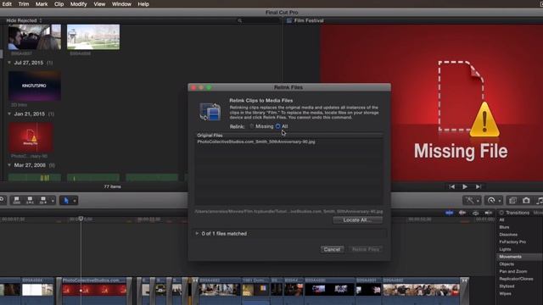
Task: Expand the 0 of 1 files matched section
Action: pyautogui.click(x=197, y=234)
